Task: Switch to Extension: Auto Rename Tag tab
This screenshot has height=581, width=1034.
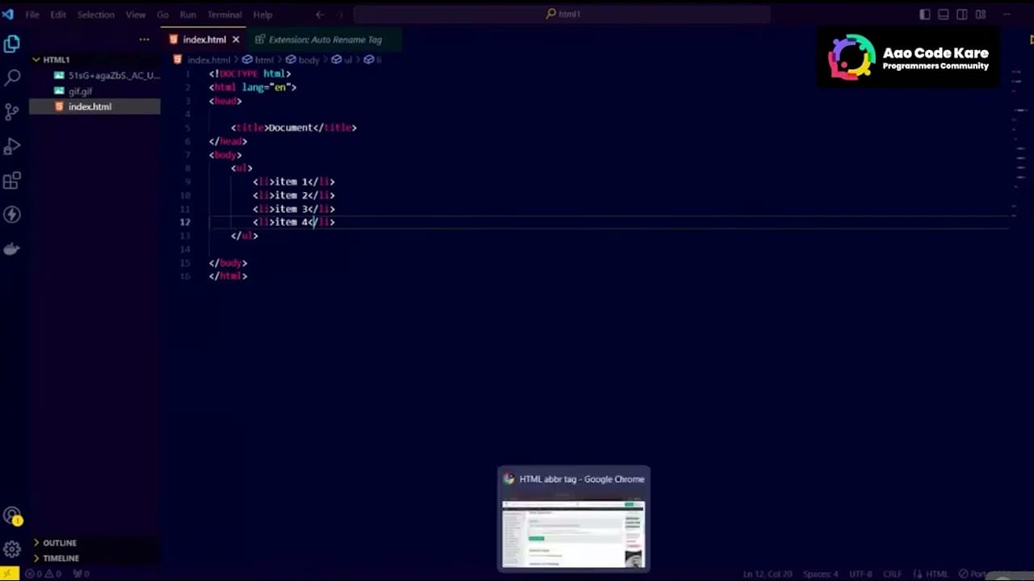Action: coord(324,40)
